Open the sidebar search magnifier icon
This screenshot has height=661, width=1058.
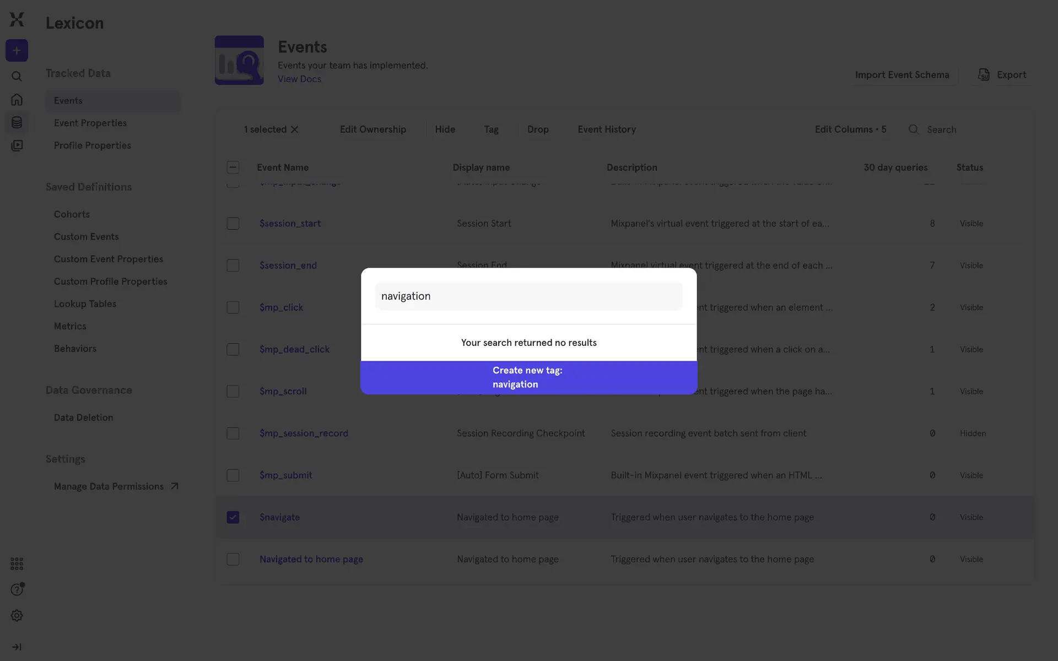pyautogui.click(x=17, y=77)
